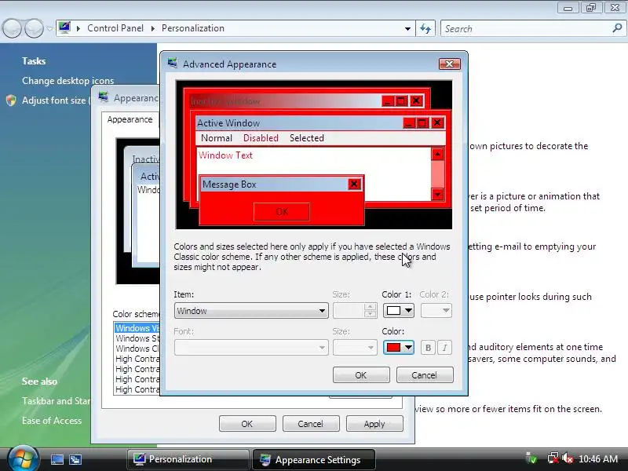The width and height of the screenshot is (628, 471).
Task: Click Show Desktop quick launch icon
Action: (x=57, y=459)
